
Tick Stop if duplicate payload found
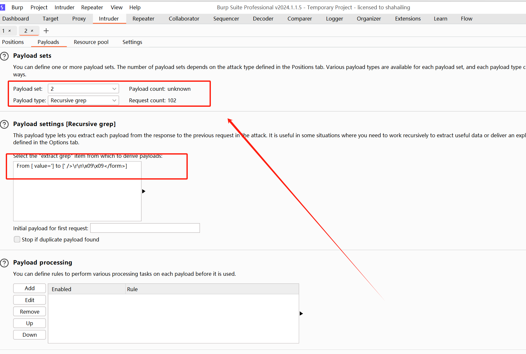pos(17,240)
